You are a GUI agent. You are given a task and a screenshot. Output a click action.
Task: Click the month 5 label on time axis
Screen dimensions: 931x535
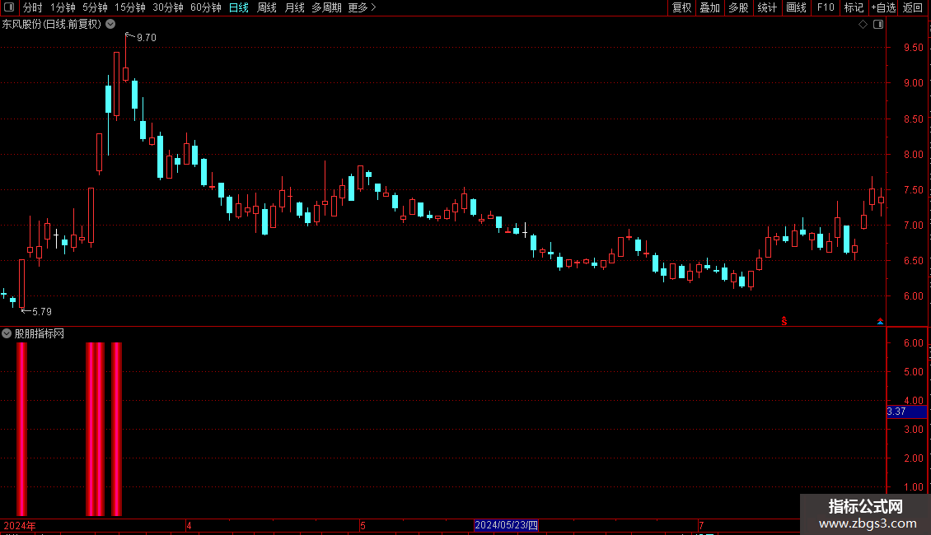tap(363, 525)
